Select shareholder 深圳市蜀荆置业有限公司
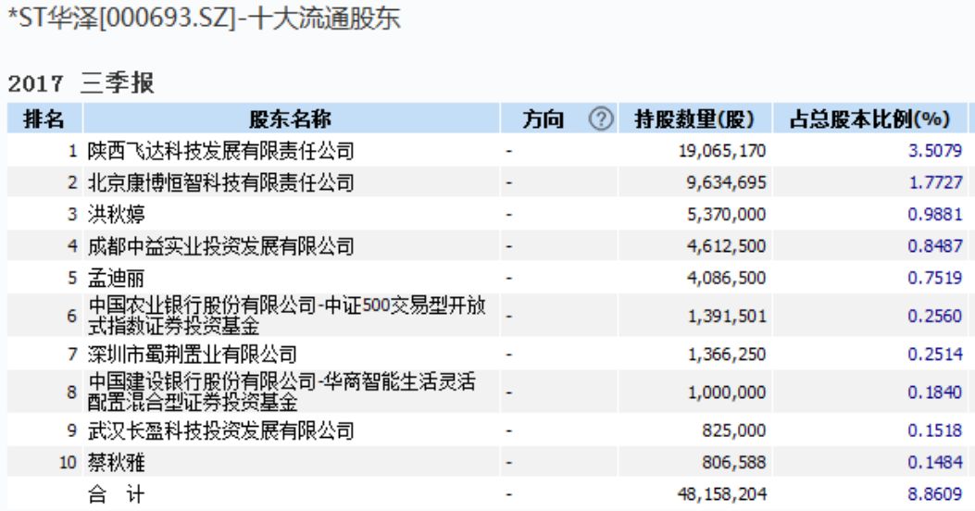The image size is (975, 511). [193, 355]
